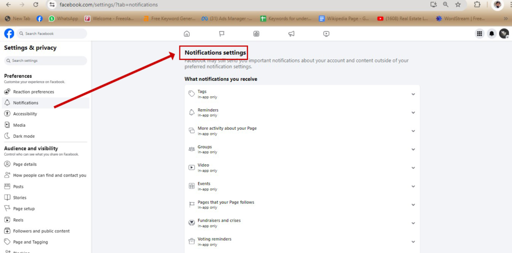This screenshot has width=512, height=253.
Task: Open the account profile avatar
Action: (x=504, y=33)
